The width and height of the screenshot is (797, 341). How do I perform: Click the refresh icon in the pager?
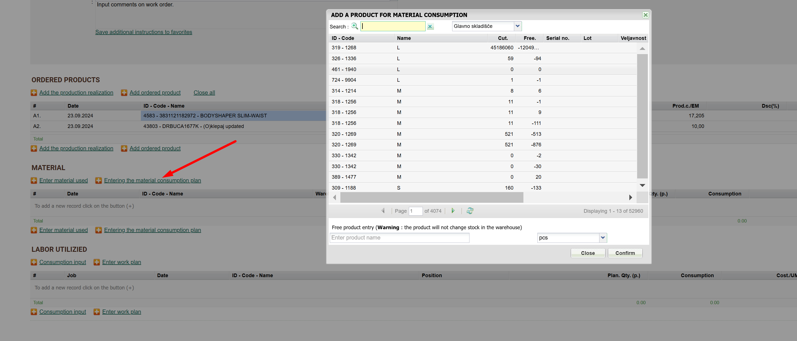coord(470,211)
